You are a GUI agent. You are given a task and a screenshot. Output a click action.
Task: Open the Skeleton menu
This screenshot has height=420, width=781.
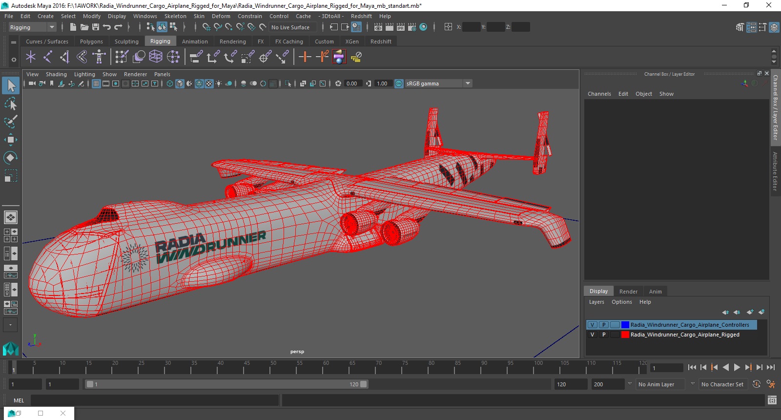click(175, 16)
